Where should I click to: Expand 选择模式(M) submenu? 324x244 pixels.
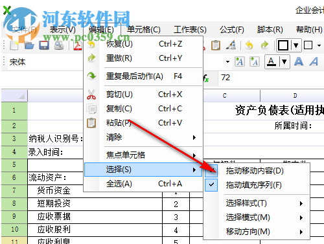(257, 217)
